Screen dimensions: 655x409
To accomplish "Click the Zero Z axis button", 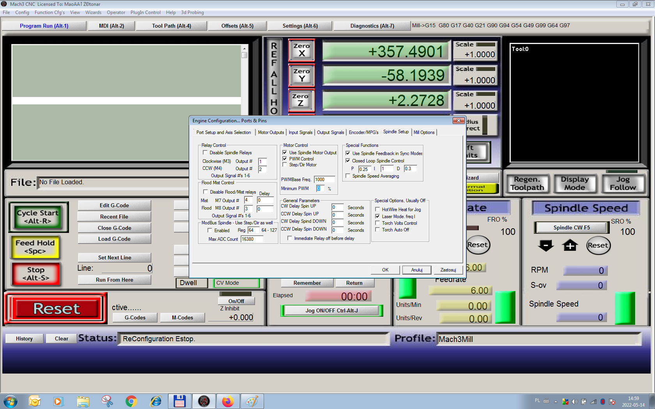I will coord(301,100).
